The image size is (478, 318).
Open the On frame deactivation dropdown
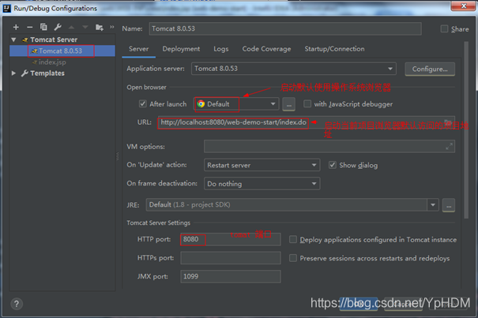coord(262,184)
